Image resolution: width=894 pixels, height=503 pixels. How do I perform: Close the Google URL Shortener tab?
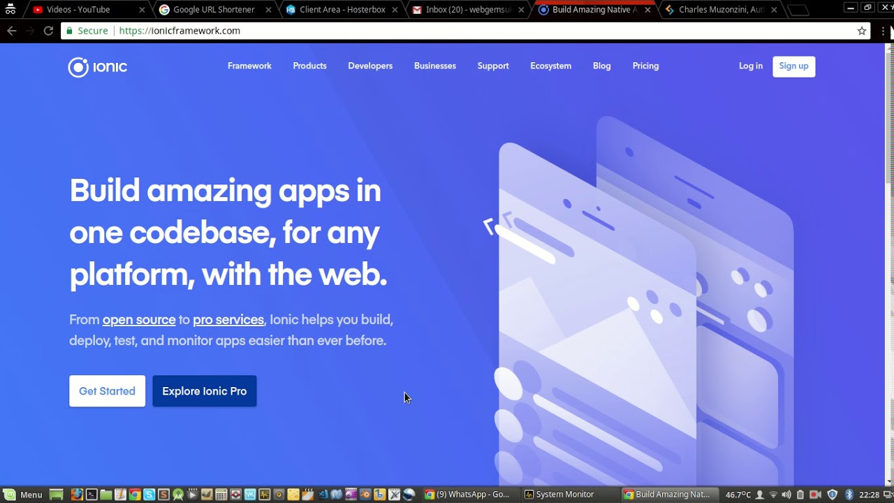(x=268, y=10)
